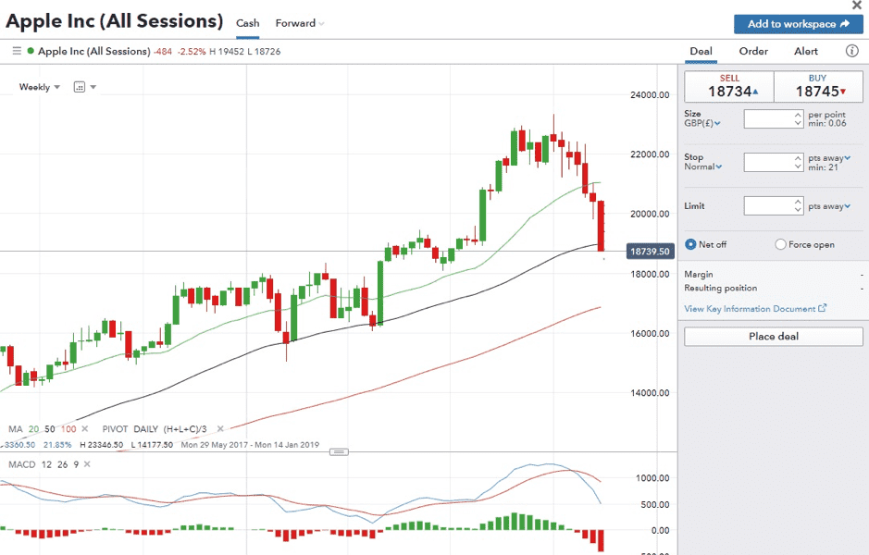Click the Place deal button

coord(774,336)
